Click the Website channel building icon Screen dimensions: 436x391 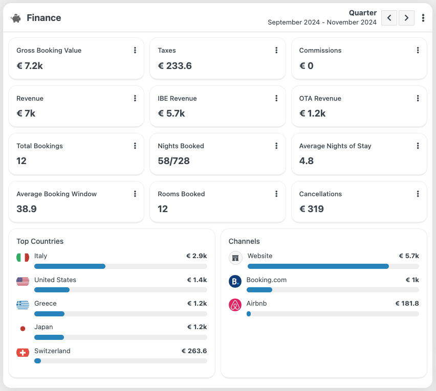[235, 258]
